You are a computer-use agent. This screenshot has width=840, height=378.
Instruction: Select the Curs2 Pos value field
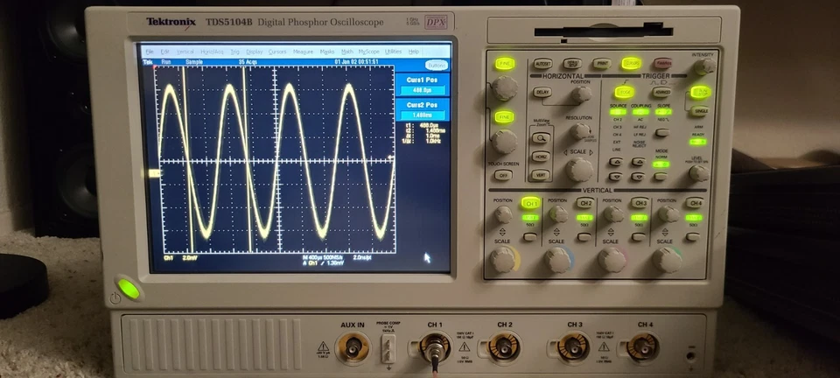coord(422,115)
